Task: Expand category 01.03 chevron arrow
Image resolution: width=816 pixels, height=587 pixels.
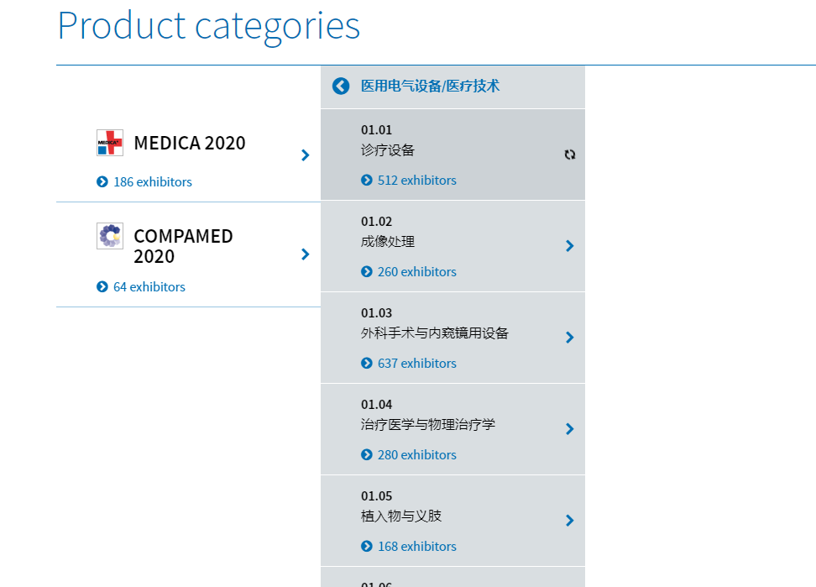Action: pos(570,338)
